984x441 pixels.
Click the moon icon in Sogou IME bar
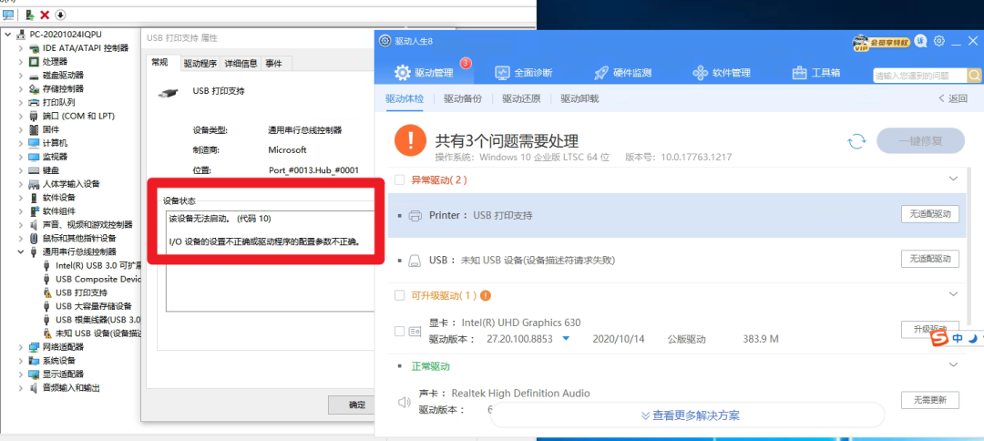(x=972, y=339)
